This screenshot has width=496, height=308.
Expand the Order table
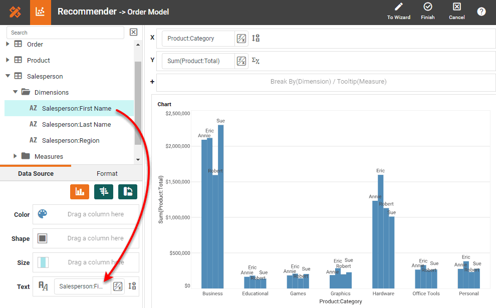[7, 44]
